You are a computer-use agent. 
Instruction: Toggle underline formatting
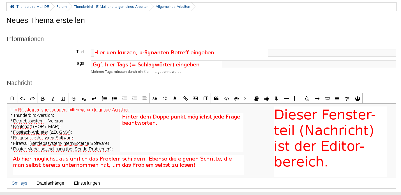(63, 98)
